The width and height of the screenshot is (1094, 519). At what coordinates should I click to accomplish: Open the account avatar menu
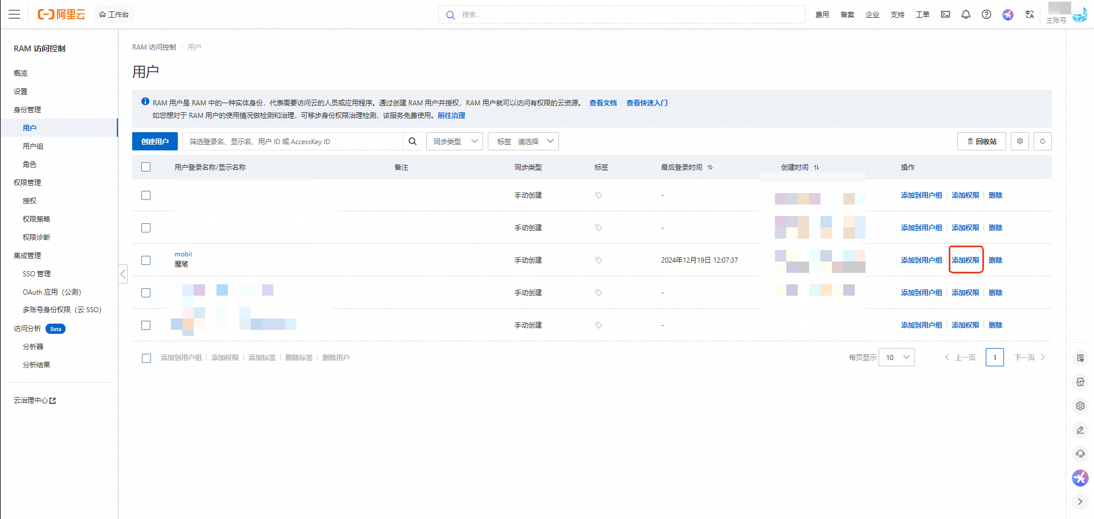coord(1079,14)
